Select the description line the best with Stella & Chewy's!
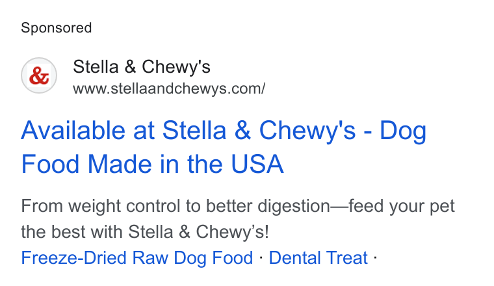 click(x=145, y=232)
